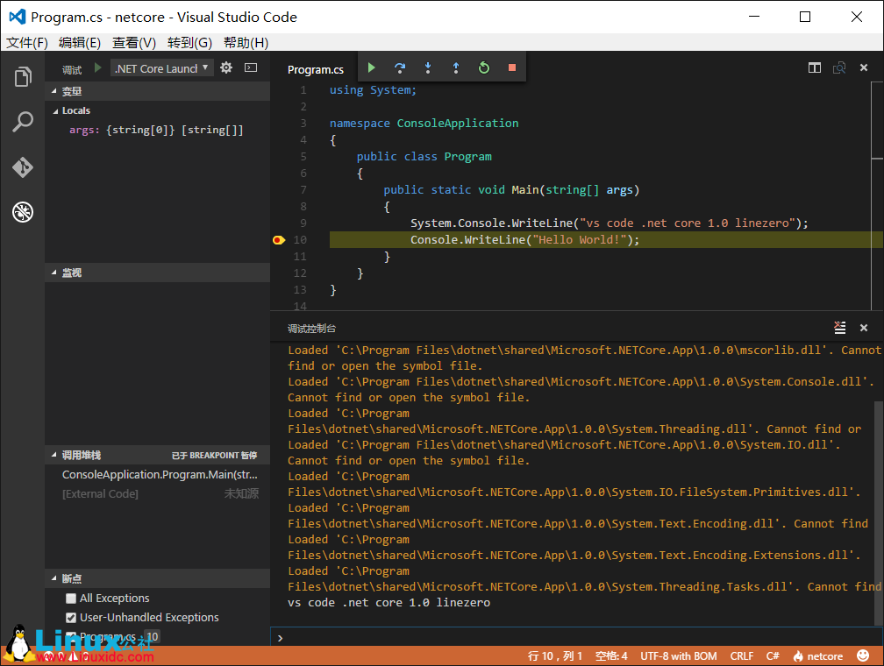Click the editor vertical scrollbar
884x666 pixels.
(877, 195)
